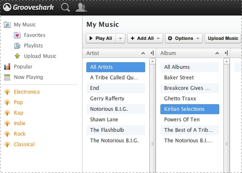Tune in to Electronica radio station

pos(27,92)
